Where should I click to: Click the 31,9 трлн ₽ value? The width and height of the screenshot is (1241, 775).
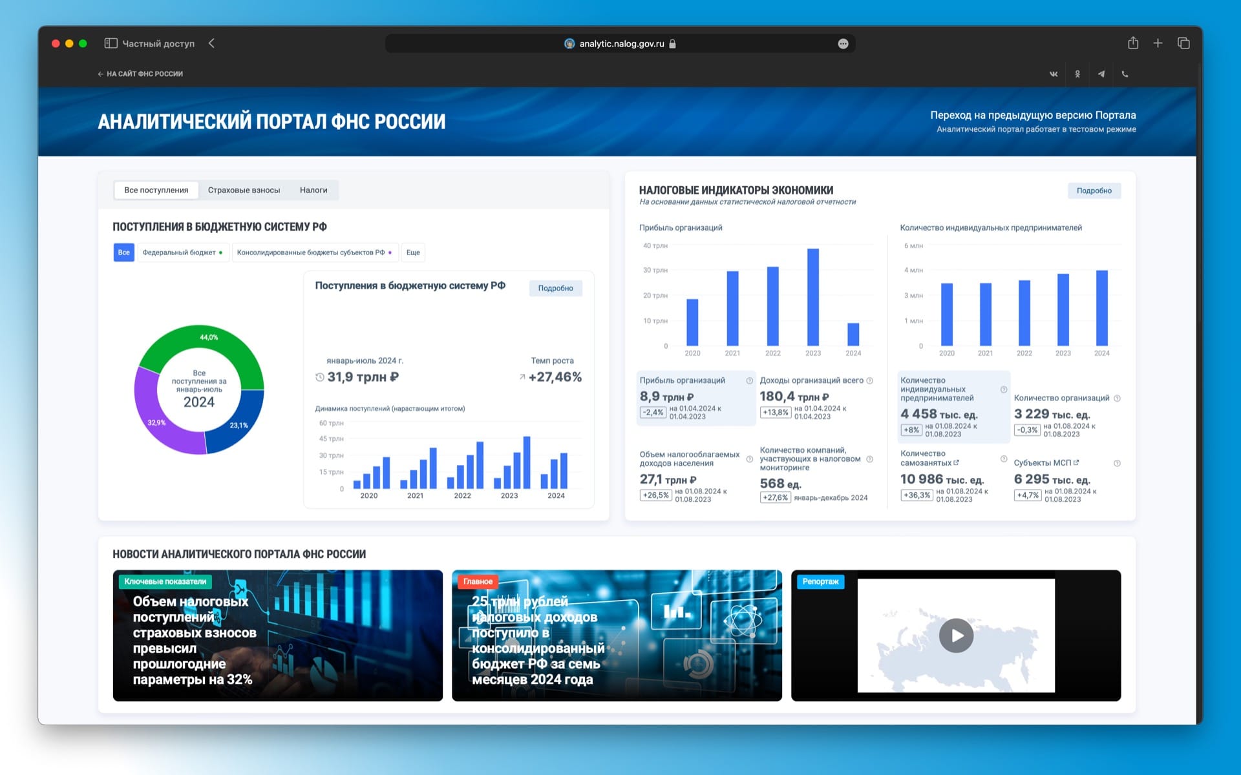(363, 377)
